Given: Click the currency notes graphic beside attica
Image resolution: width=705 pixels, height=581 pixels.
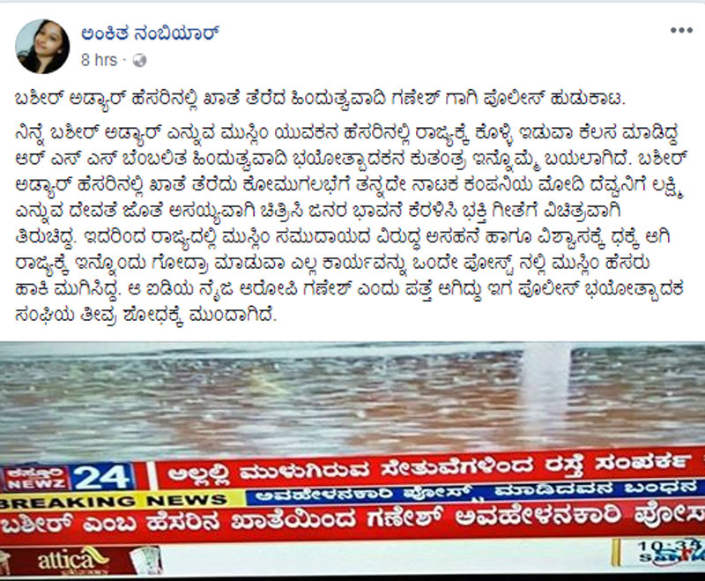Looking at the screenshot, I should [x=145, y=560].
